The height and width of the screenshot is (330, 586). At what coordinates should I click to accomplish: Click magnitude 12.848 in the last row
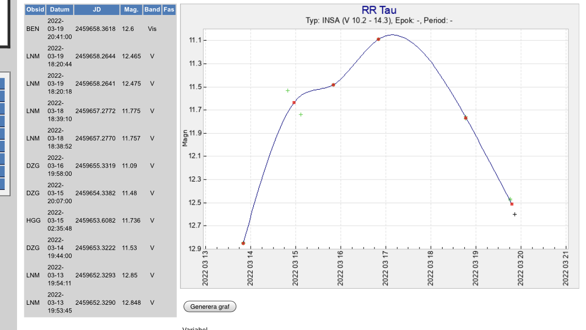(x=131, y=303)
